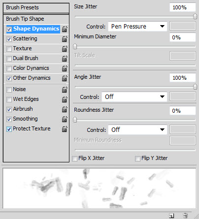The height and width of the screenshot is (219, 199).
Task: Click the Minimum Diameter slider handle
Action: [75, 46]
